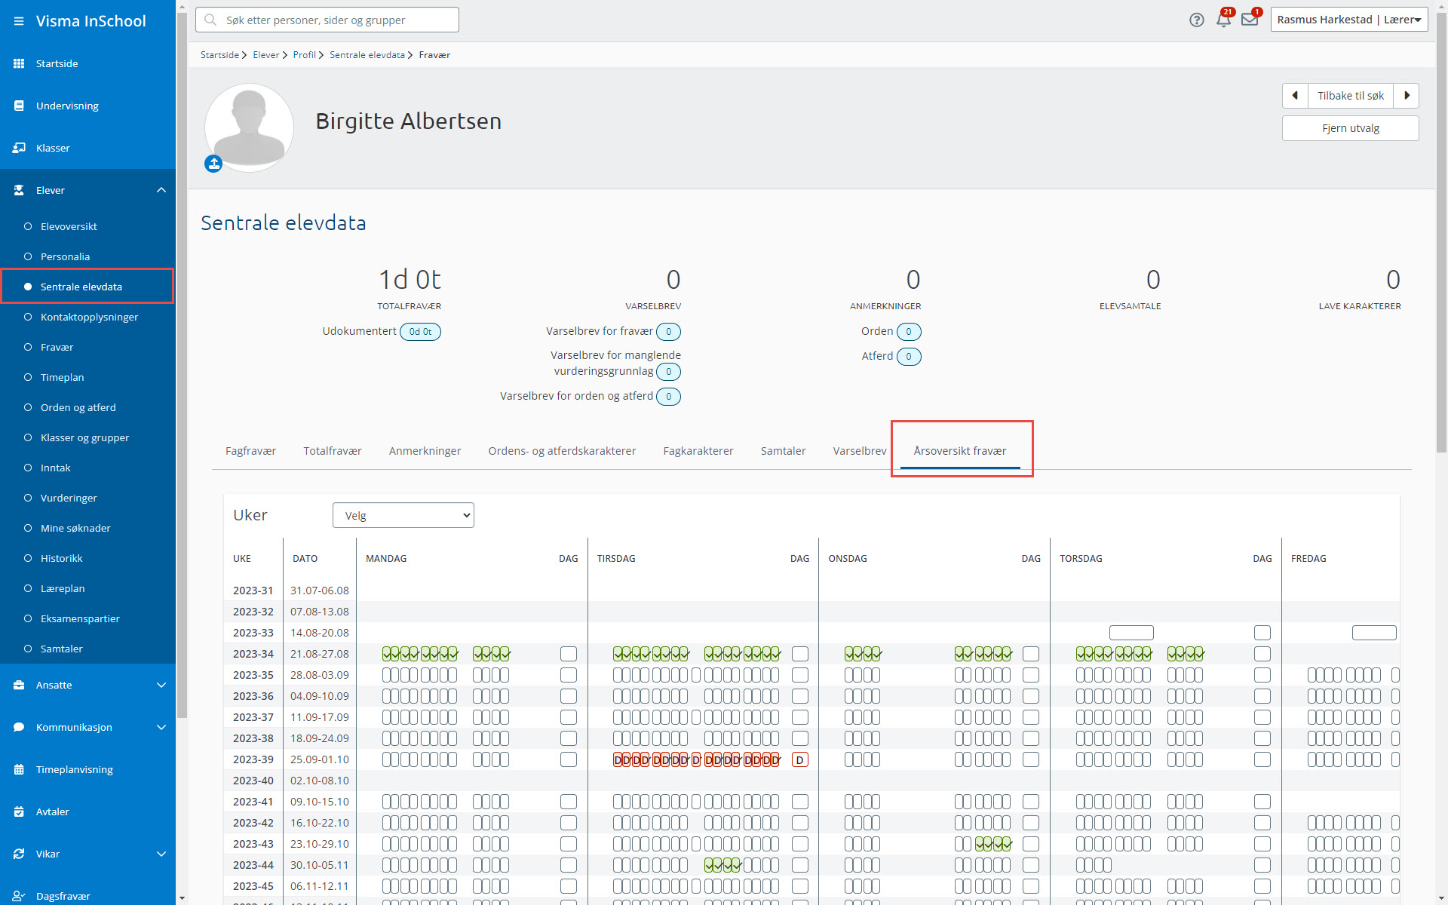
Task: Click the Udokumentert 0d 0t badge
Action: [420, 332]
